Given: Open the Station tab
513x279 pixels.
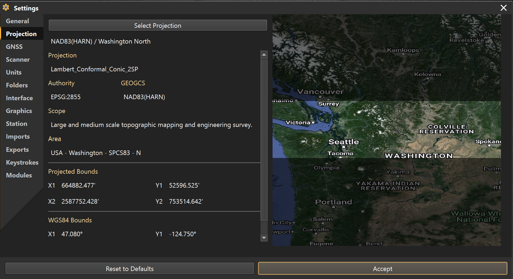Looking at the screenshot, I should tap(17, 124).
